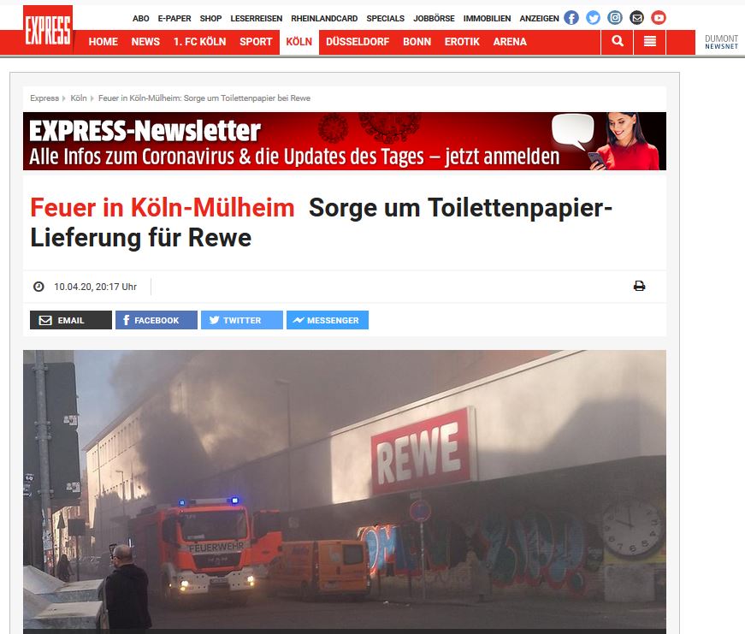Select the KÖLN navigation tab

click(x=299, y=42)
